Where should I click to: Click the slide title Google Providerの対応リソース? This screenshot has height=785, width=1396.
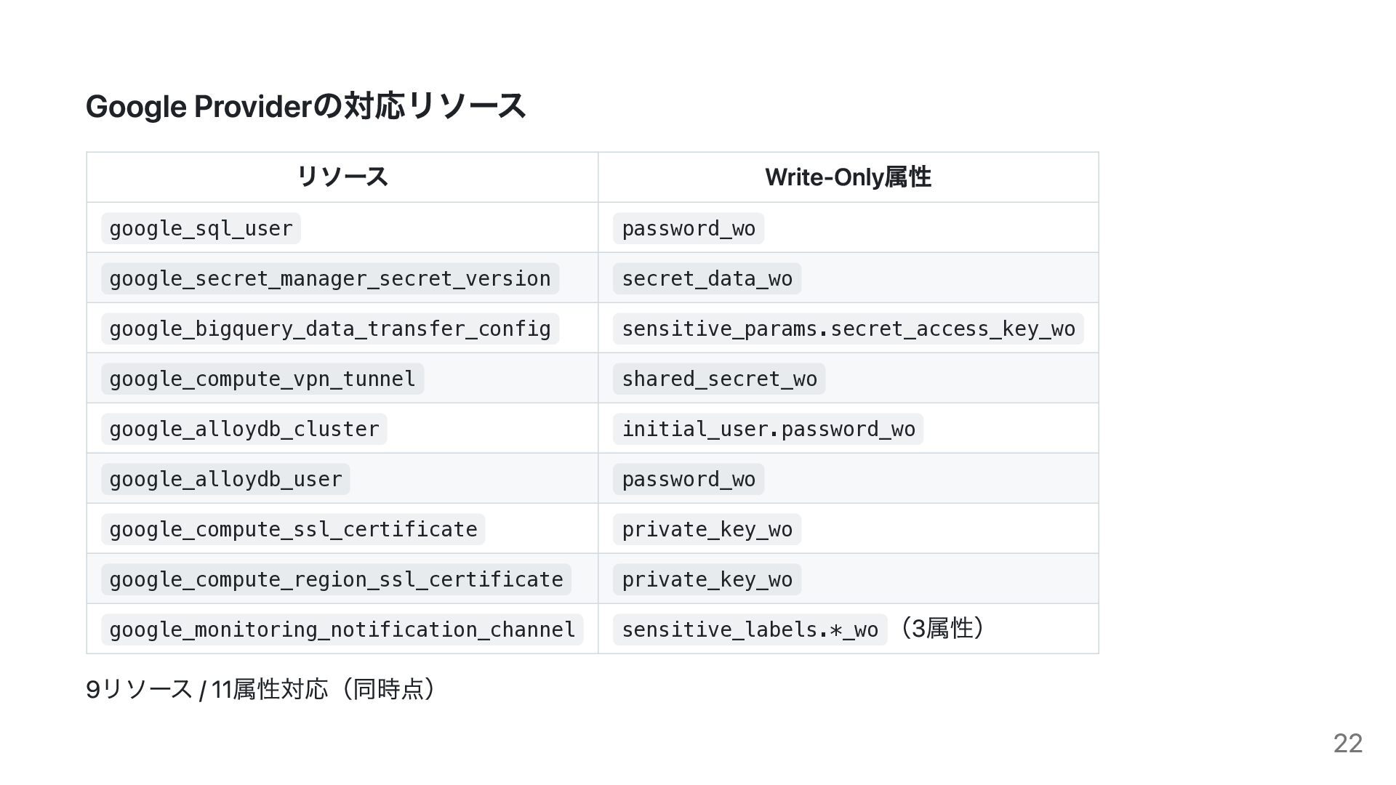point(305,106)
